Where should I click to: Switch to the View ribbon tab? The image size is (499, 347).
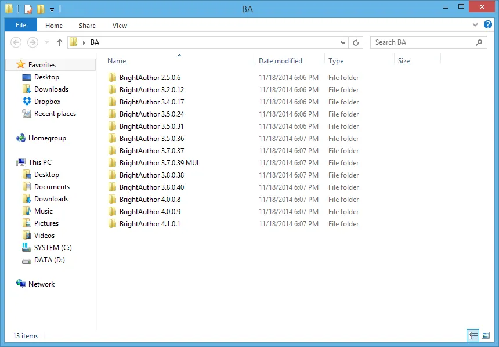(120, 26)
